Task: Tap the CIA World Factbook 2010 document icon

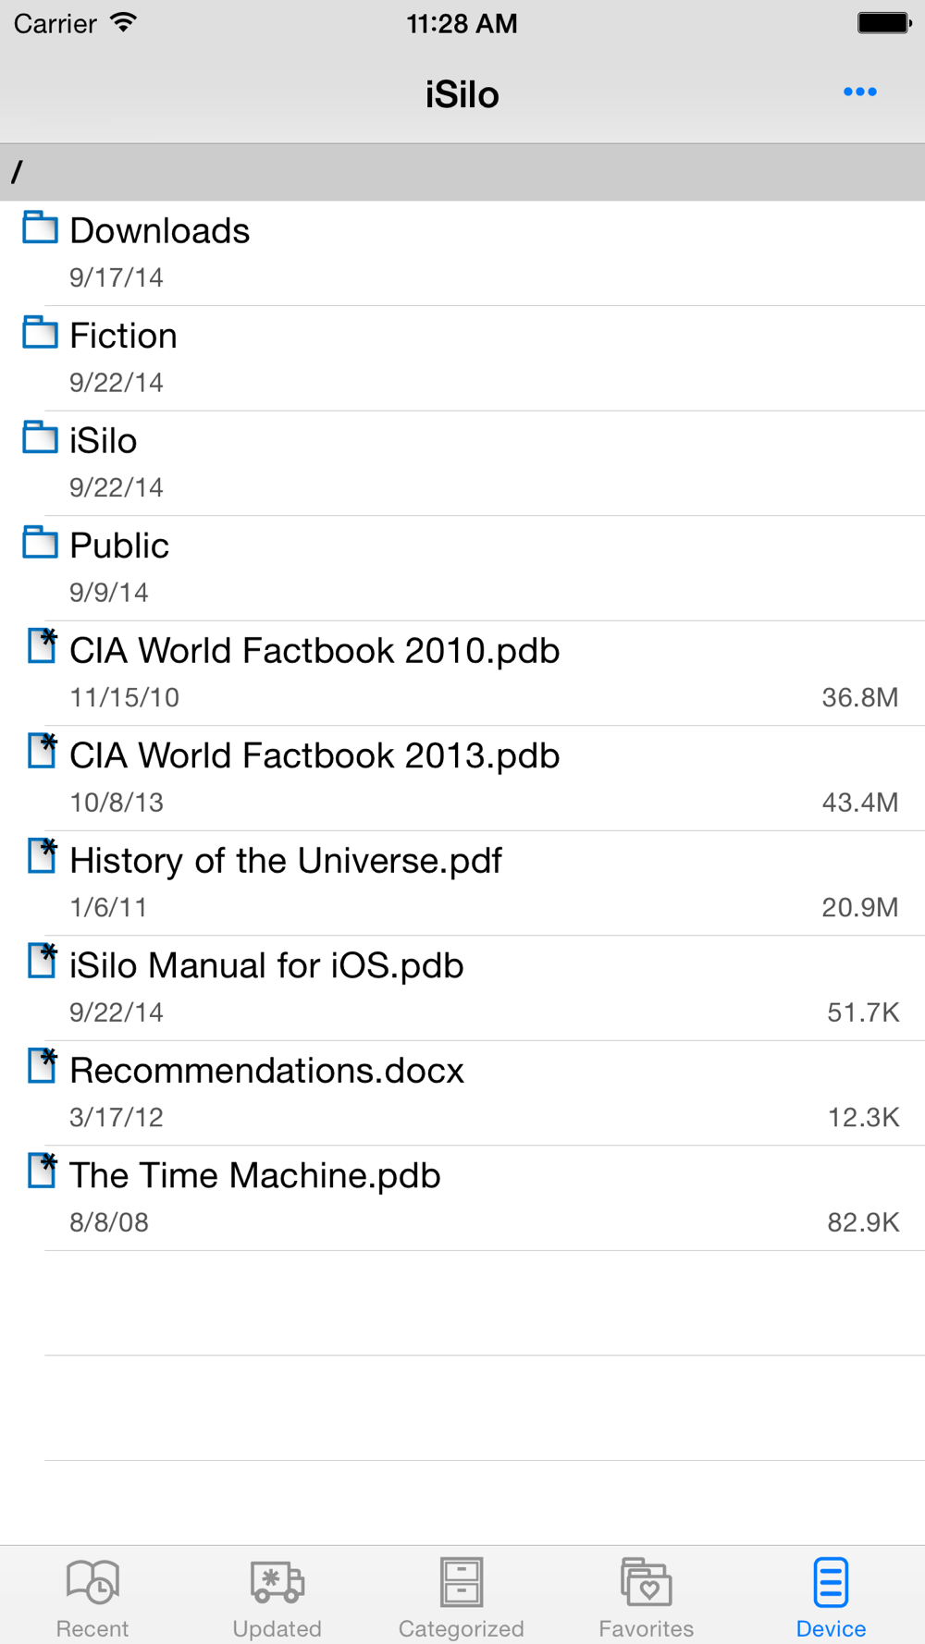Action: [42, 646]
